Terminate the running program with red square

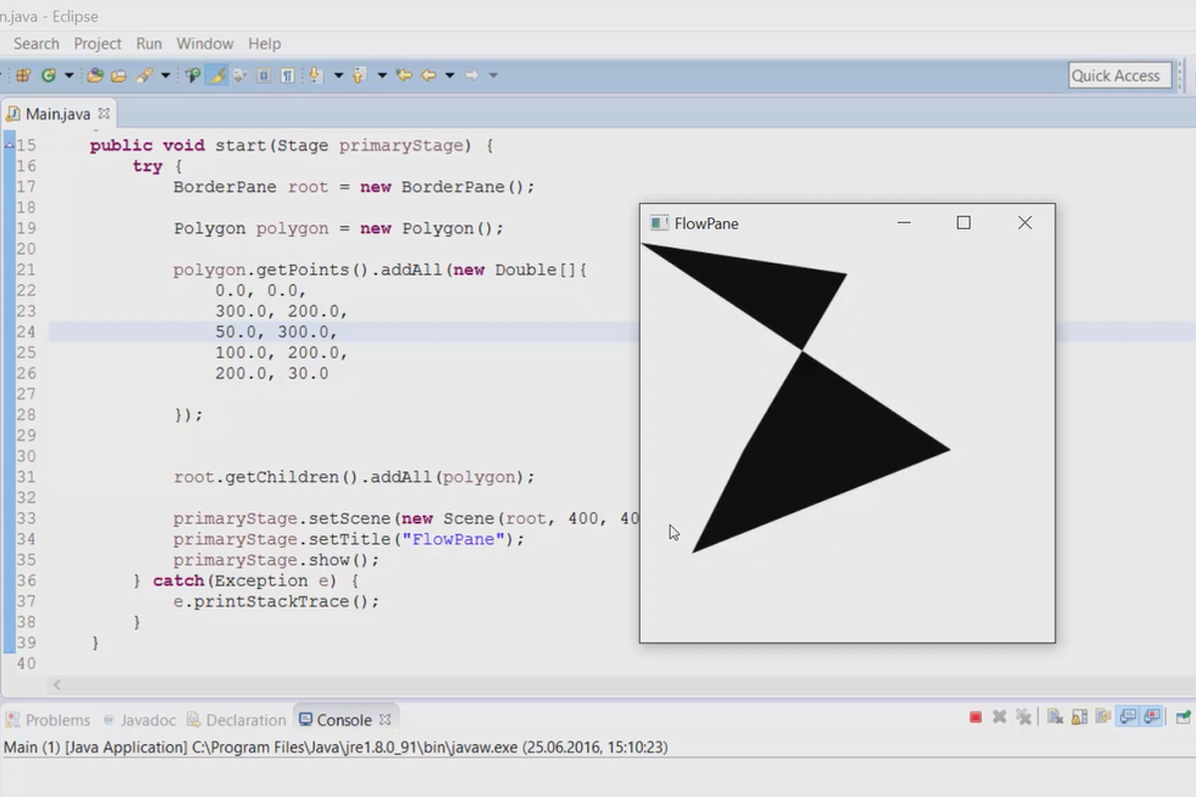click(976, 717)
